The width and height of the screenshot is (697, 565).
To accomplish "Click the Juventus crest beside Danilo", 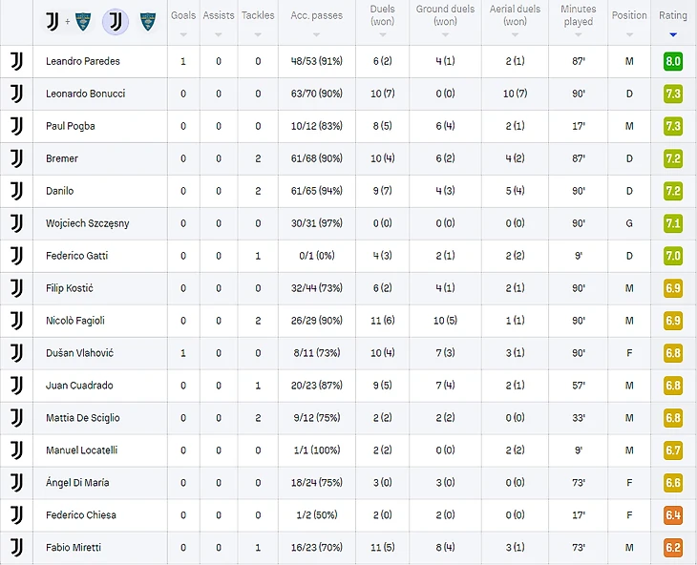I will click(x=16, y=191).
